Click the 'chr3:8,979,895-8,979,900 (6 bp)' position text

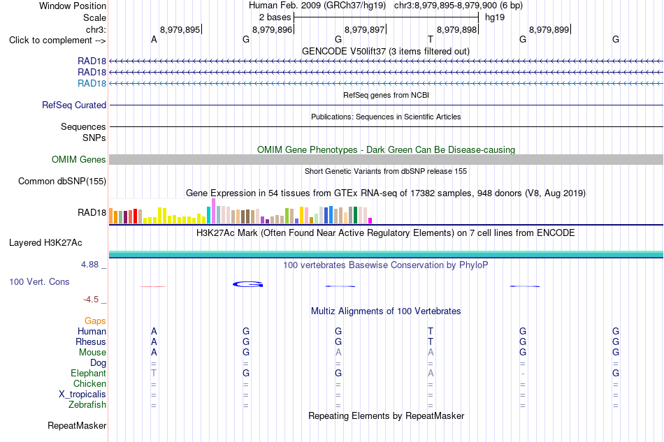[459, 6]
